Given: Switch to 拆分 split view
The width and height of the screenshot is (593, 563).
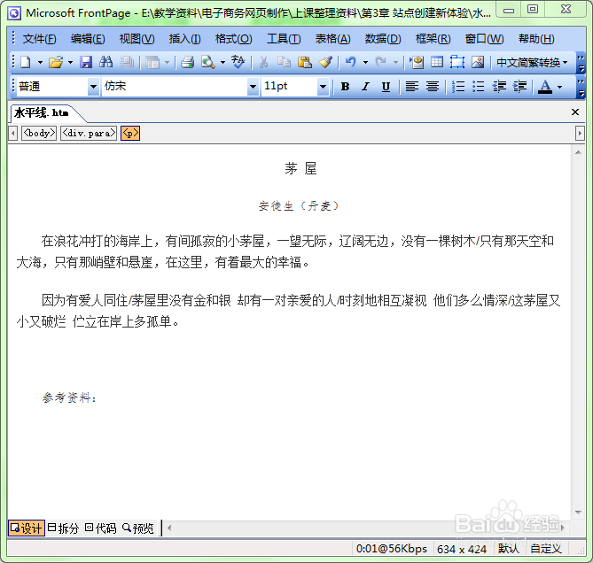Looking at the screenshot, I should point(63,528).
